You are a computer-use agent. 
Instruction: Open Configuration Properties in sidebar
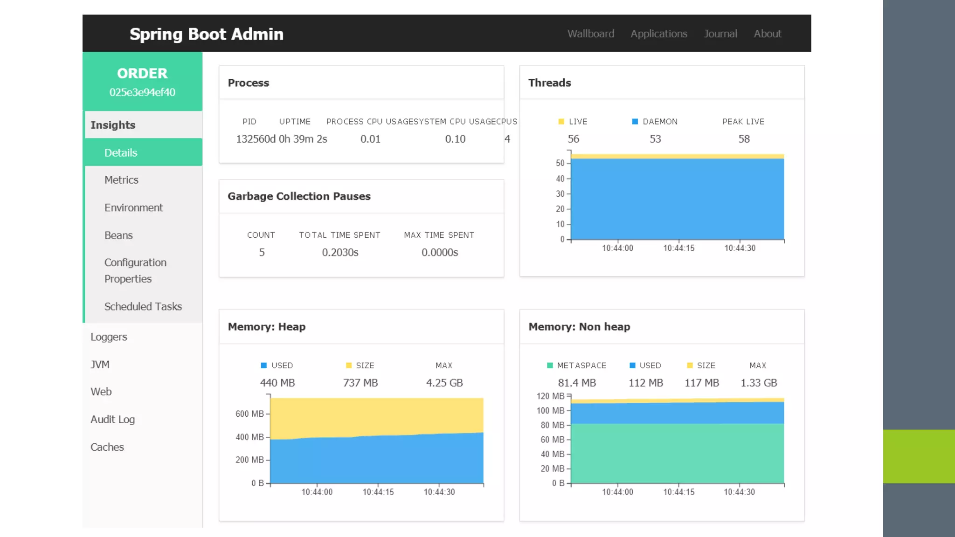click(x=135, y=270)
